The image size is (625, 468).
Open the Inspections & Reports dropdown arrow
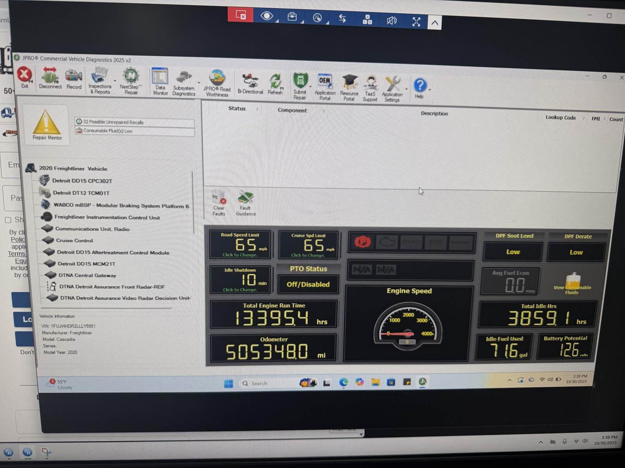point(115,81)
